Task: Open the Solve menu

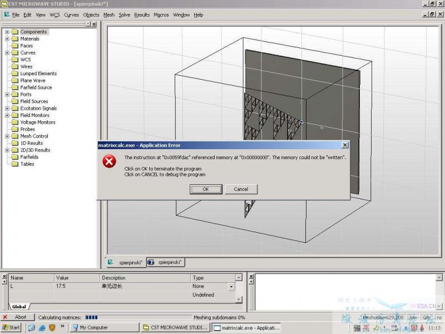Action: click(x=124, y=15)
